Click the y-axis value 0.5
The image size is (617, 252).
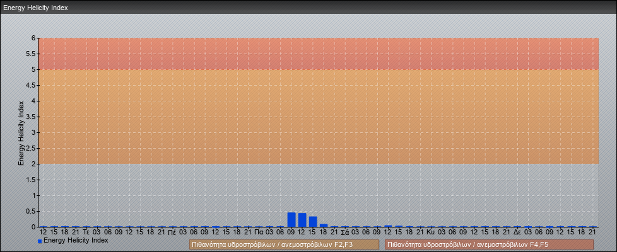[32, 211]
